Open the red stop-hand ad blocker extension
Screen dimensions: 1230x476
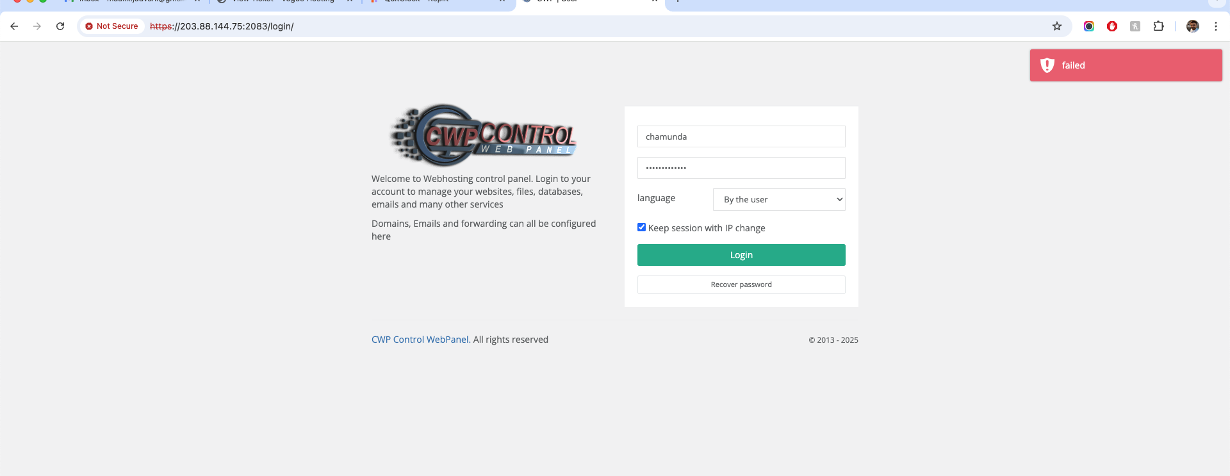[x=1112, y=26]
